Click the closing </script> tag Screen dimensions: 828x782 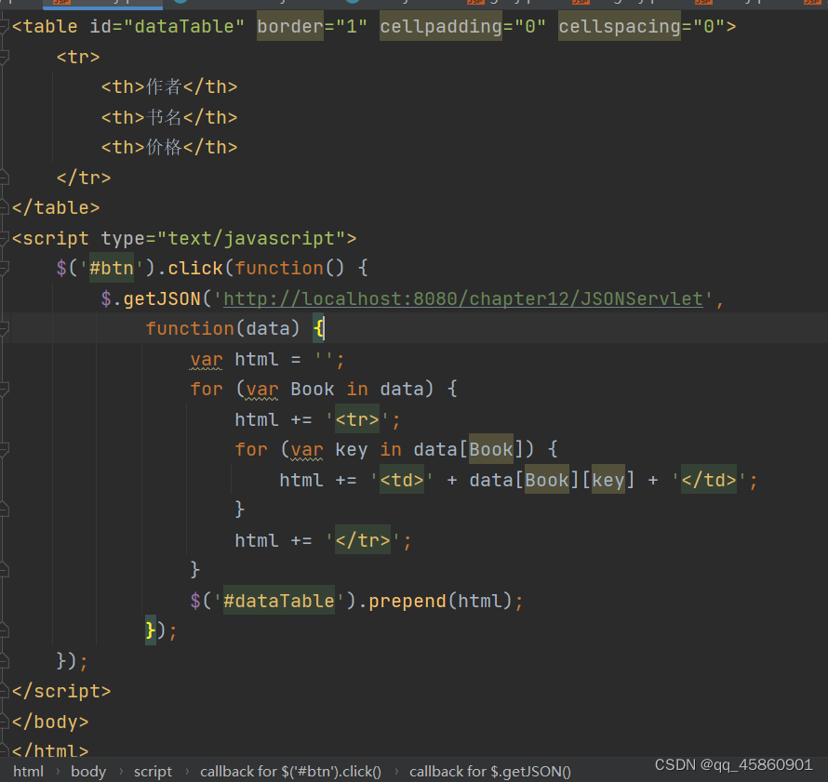61,691
